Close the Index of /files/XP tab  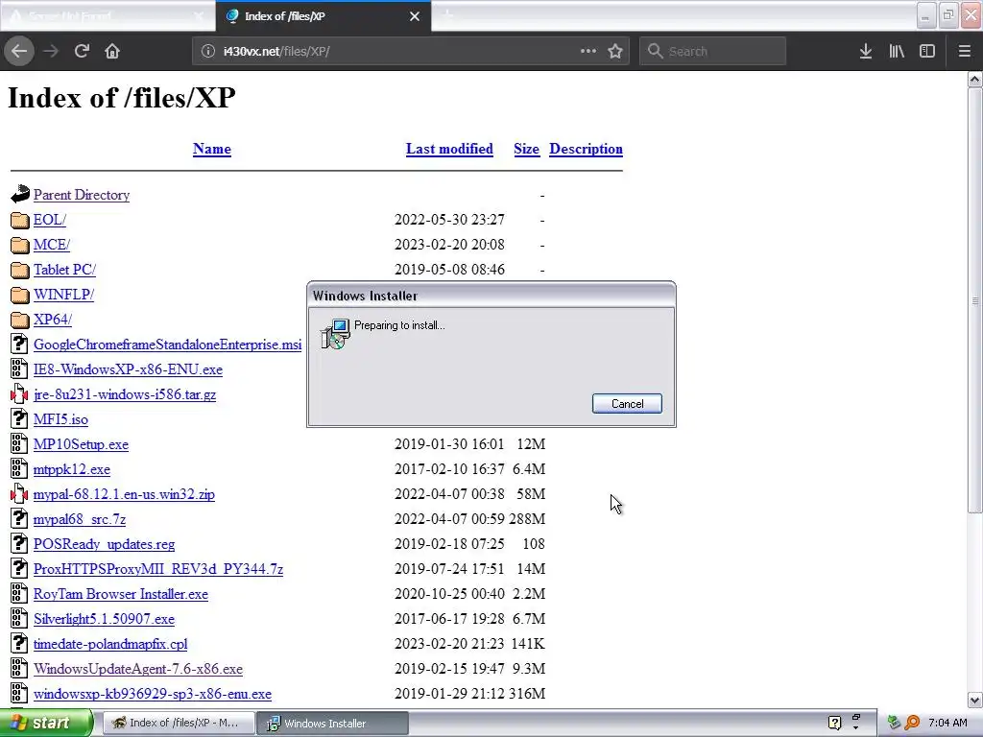415,16
